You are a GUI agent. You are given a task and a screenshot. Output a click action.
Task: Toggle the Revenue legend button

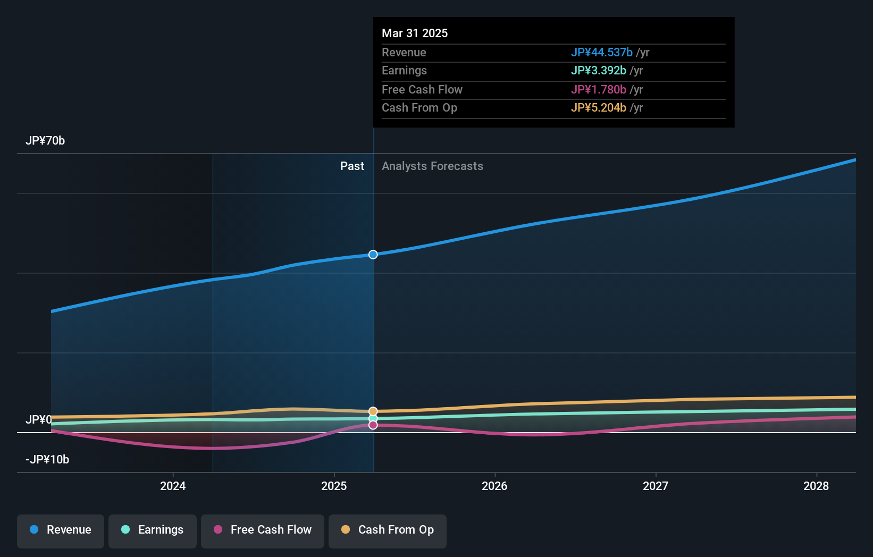(x=61, y=531)
